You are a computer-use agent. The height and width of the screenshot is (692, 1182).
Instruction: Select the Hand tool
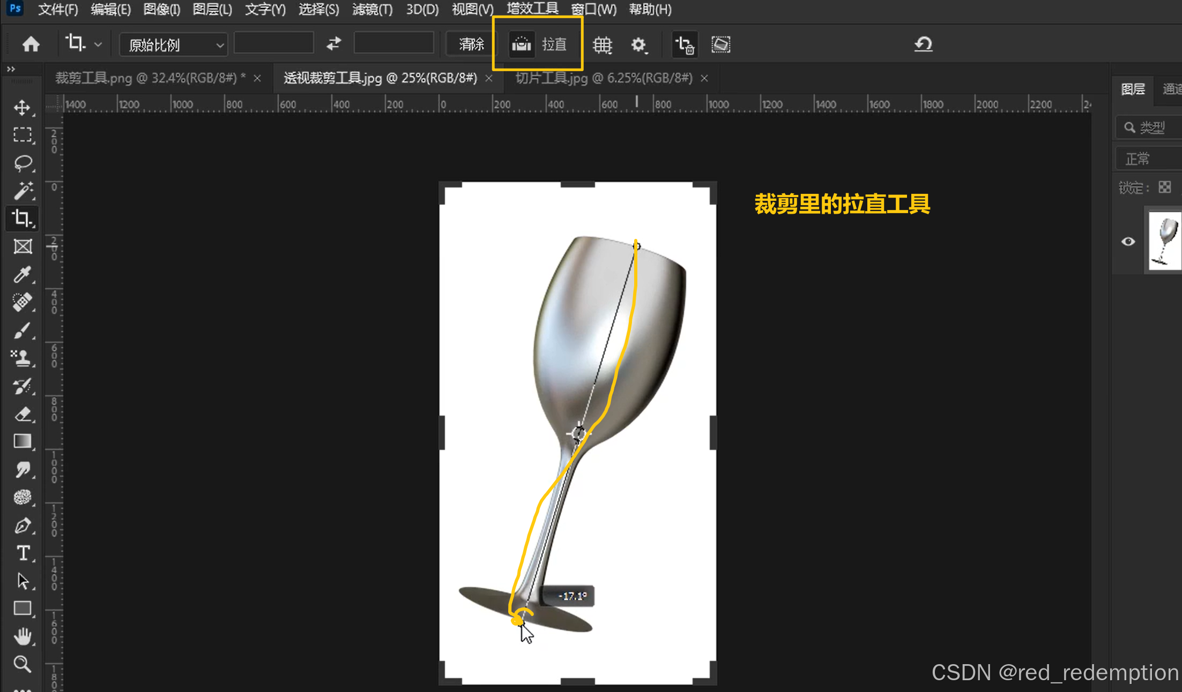22,636
